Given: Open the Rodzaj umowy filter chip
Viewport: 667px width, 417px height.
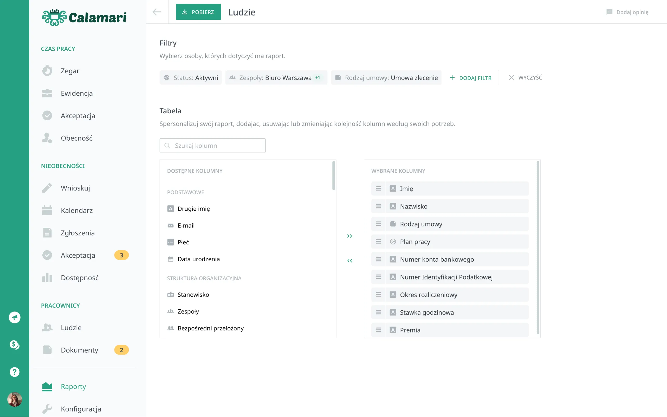Looking at the screenshot, I should [x=386, y=78].
